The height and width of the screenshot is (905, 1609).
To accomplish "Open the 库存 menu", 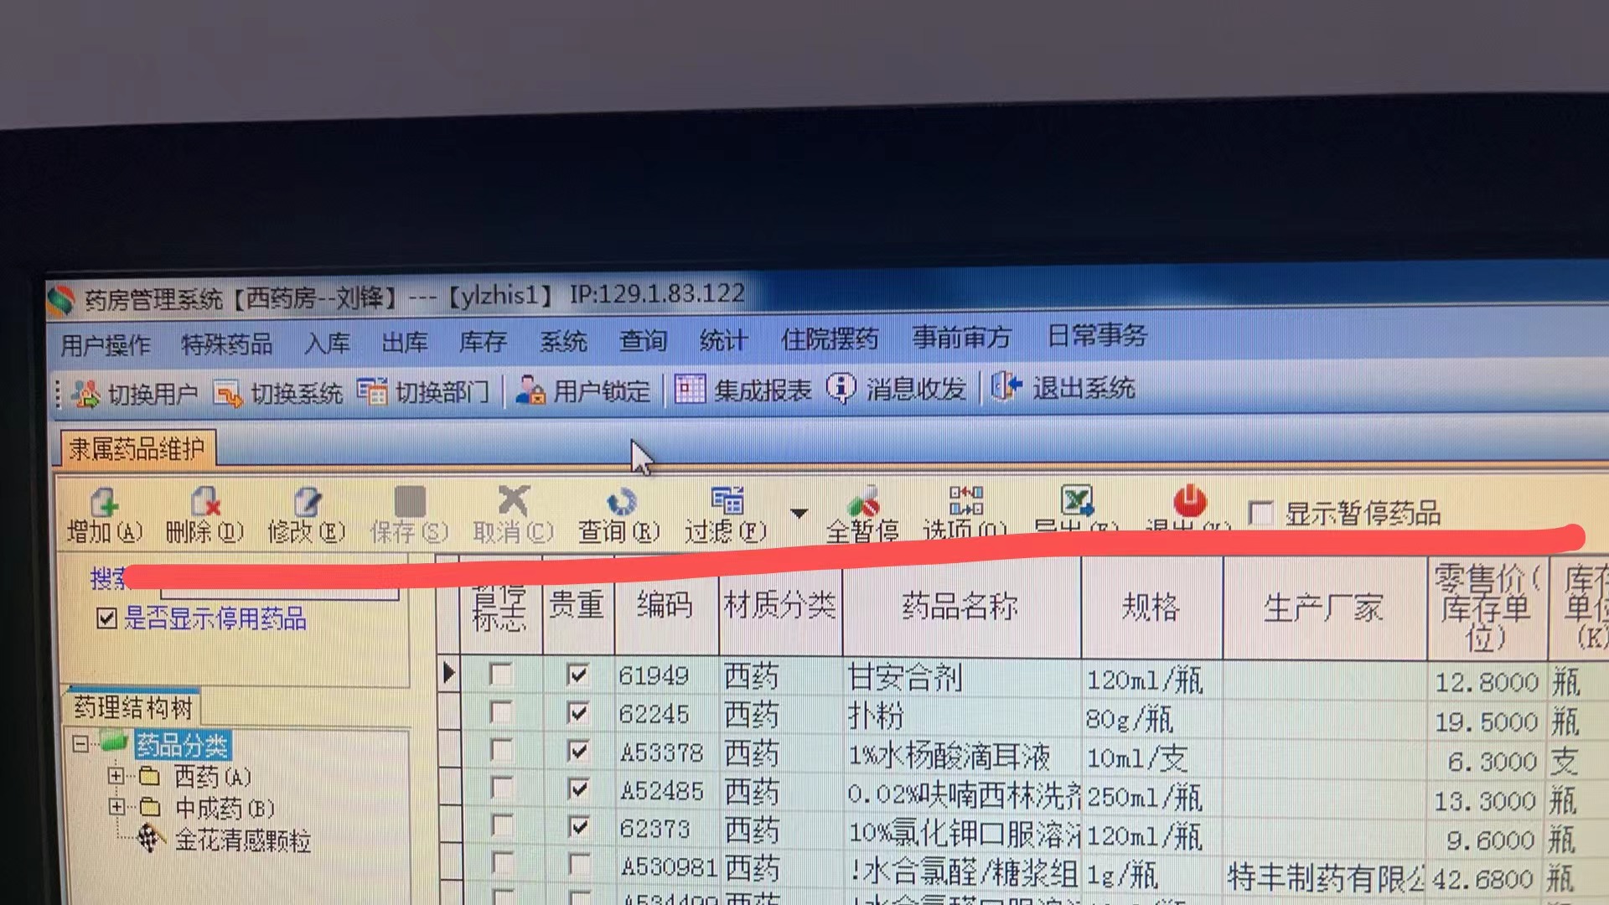I will coord(483,342).
